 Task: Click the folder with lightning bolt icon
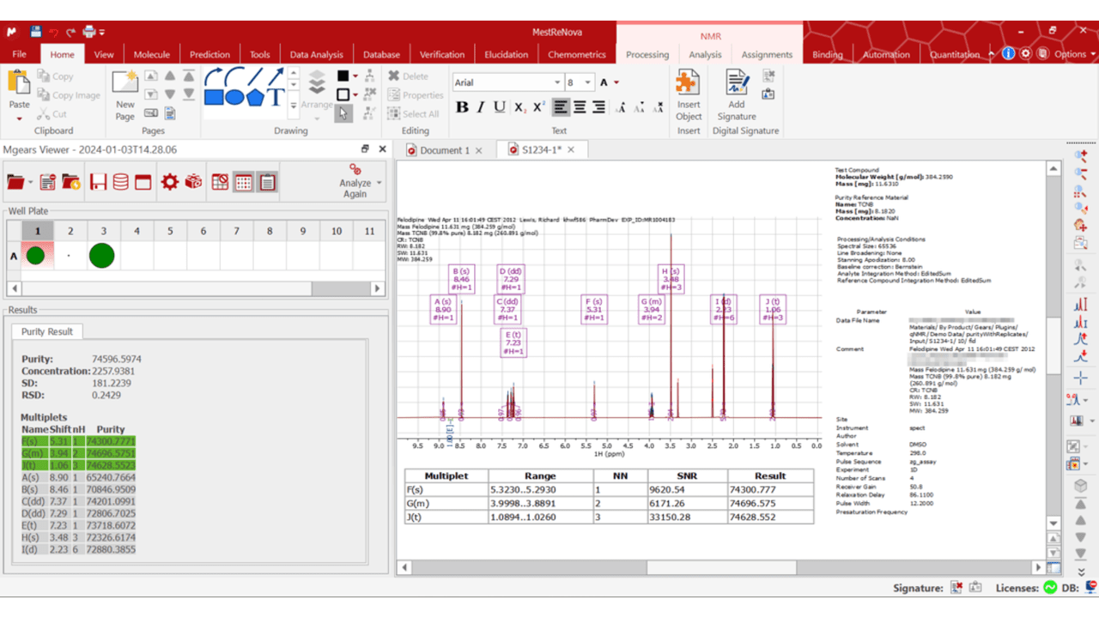coord(71,182)
